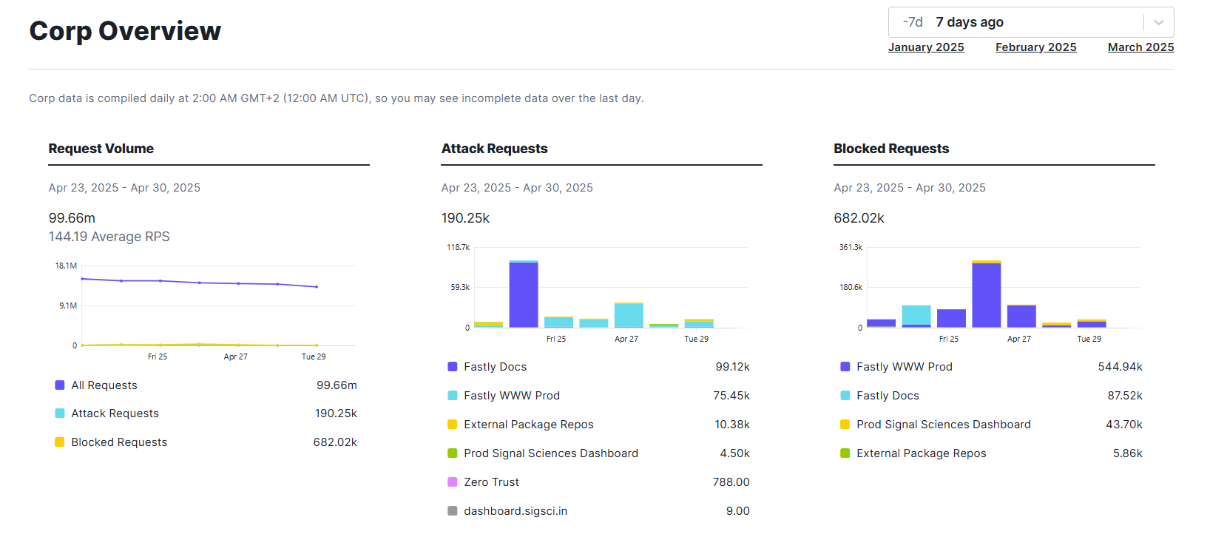Click the 544.94k value for Fastly WWW Prod
1227x554 pixels.
(x=1120, y=367)
